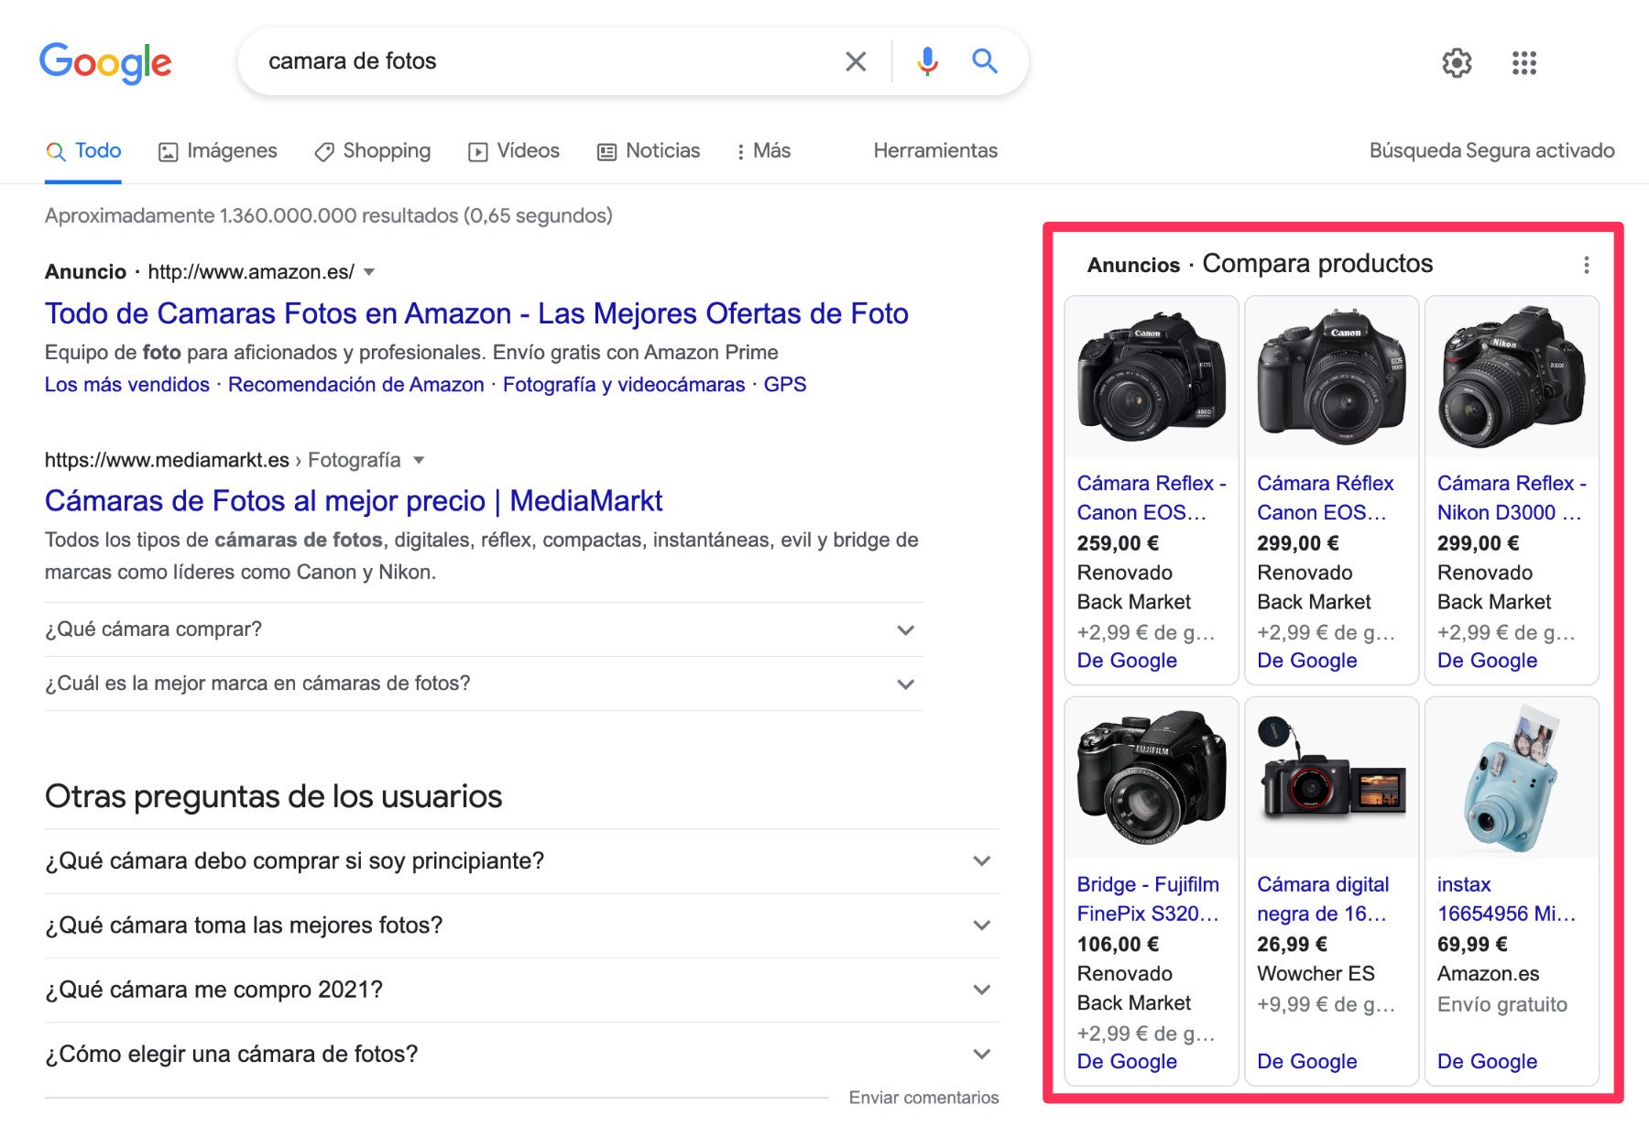The width and height of the screenshot is (1649, 1127).
Task: Click the Nikon D3000 camera image
Action: 1512,377
